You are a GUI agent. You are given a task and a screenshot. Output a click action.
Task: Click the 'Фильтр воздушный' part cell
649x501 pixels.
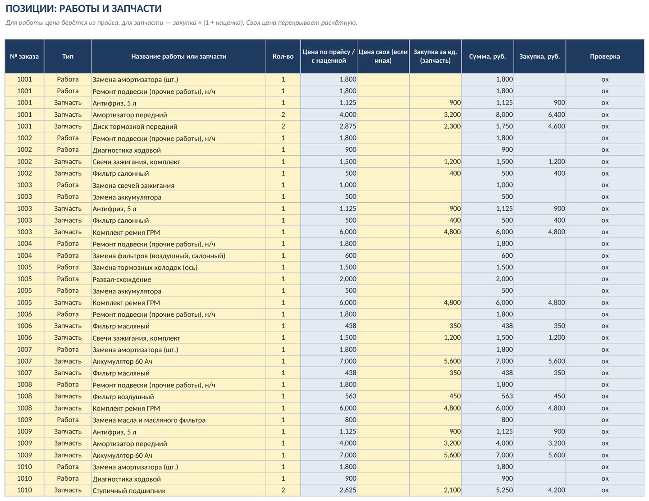[178, 396]
